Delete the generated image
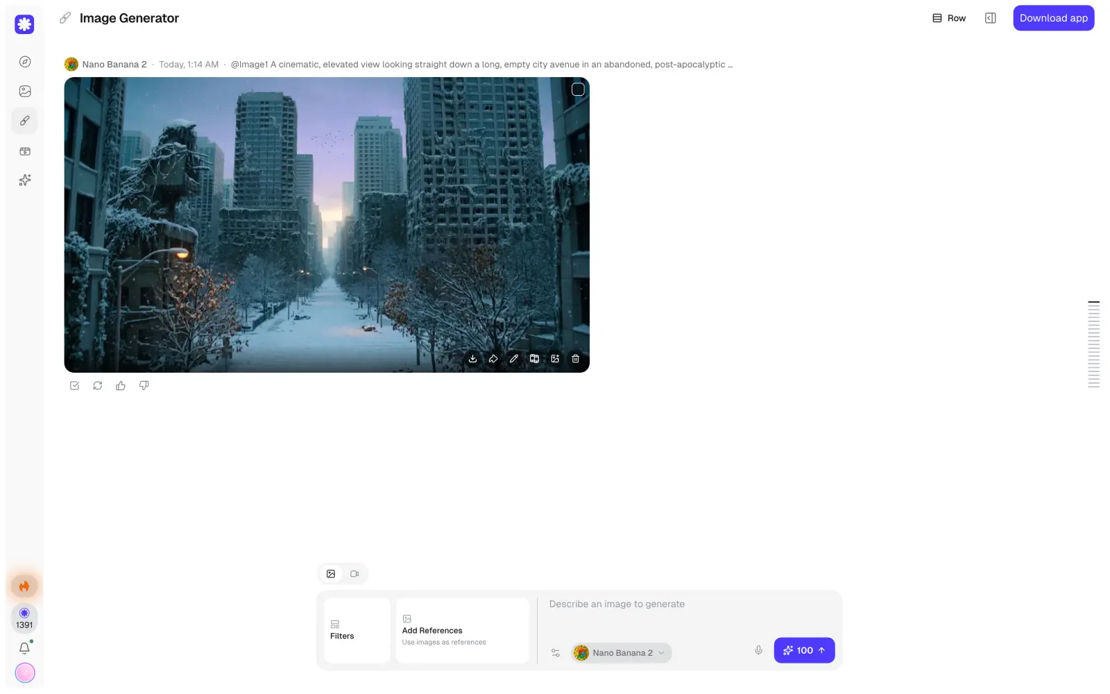Viewport: 1110px width, 694px height. pos(575,359)
